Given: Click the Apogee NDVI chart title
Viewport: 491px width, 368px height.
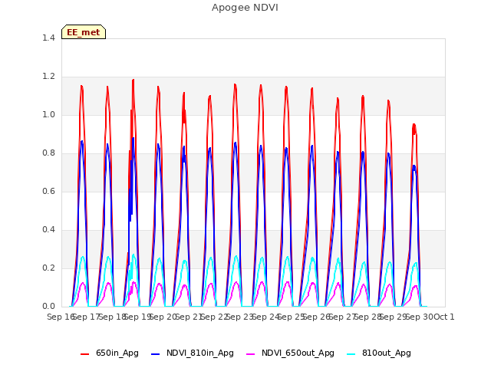Looking at the screenshot, I should (x=245, y=8).
